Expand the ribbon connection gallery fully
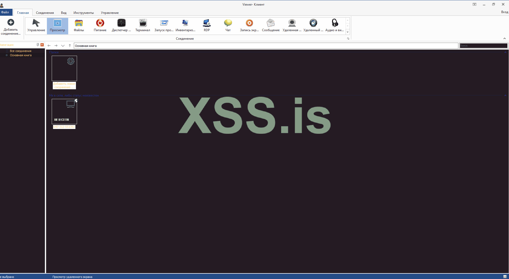Screen dimensions: 509x279 point(348,32)
